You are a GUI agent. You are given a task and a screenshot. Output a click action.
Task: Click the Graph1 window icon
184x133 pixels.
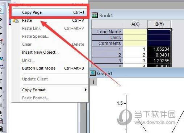93,73
